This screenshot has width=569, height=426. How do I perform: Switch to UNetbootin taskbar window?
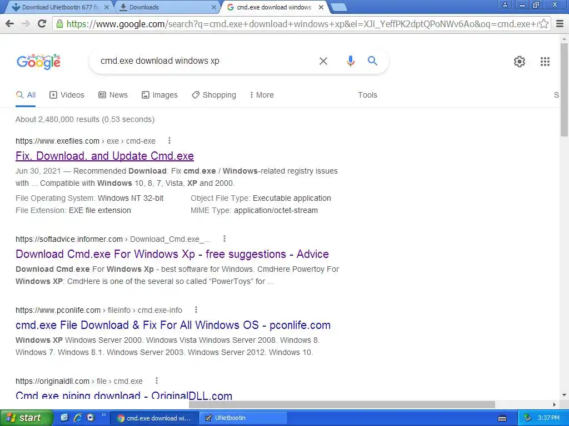pos(244,418)
